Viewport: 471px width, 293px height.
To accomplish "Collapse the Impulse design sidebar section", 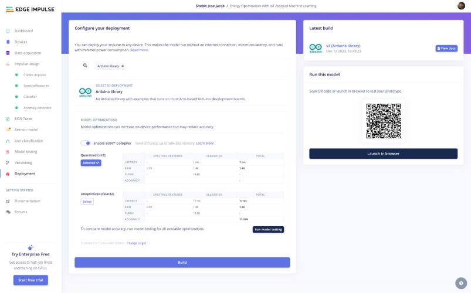I will pos(26,64).
